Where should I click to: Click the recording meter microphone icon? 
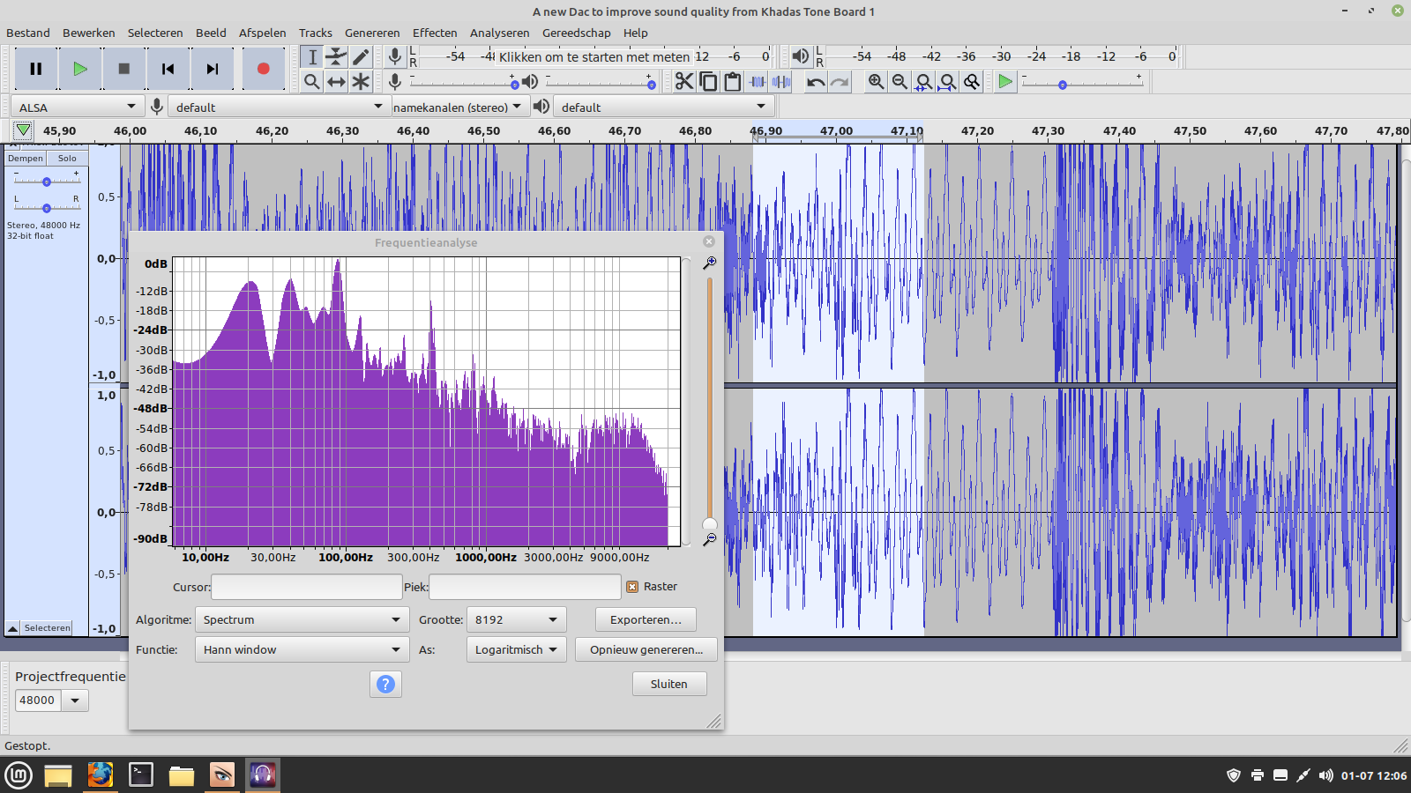click(x=395, y=56)
